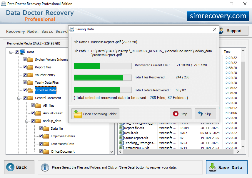The height and width of the screenshot is (178, 252).
Task: Click the Employee Details folder icon
Action: tap(46, 136)
